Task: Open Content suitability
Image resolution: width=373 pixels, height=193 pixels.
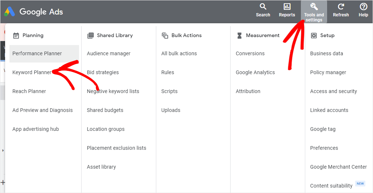Action: [x=331, y=186]
